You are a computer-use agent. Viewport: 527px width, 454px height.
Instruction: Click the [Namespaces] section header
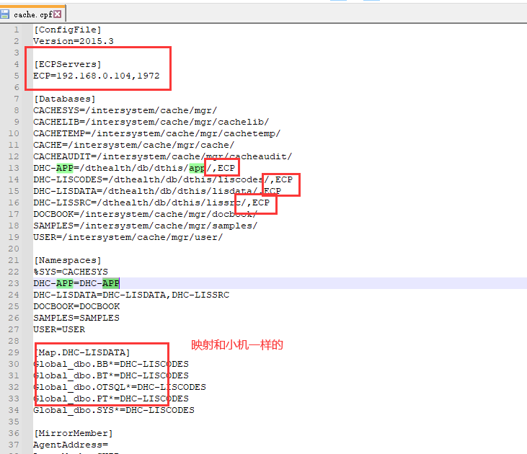coord(67,260)
